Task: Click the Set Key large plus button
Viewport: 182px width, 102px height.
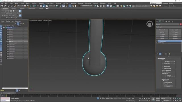Action: coord(153,99)
